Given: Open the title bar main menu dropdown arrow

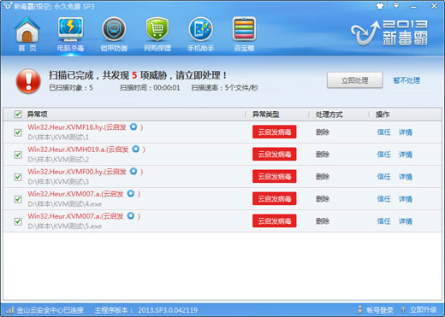Looking at the screenshot, I should click(396, 6).
